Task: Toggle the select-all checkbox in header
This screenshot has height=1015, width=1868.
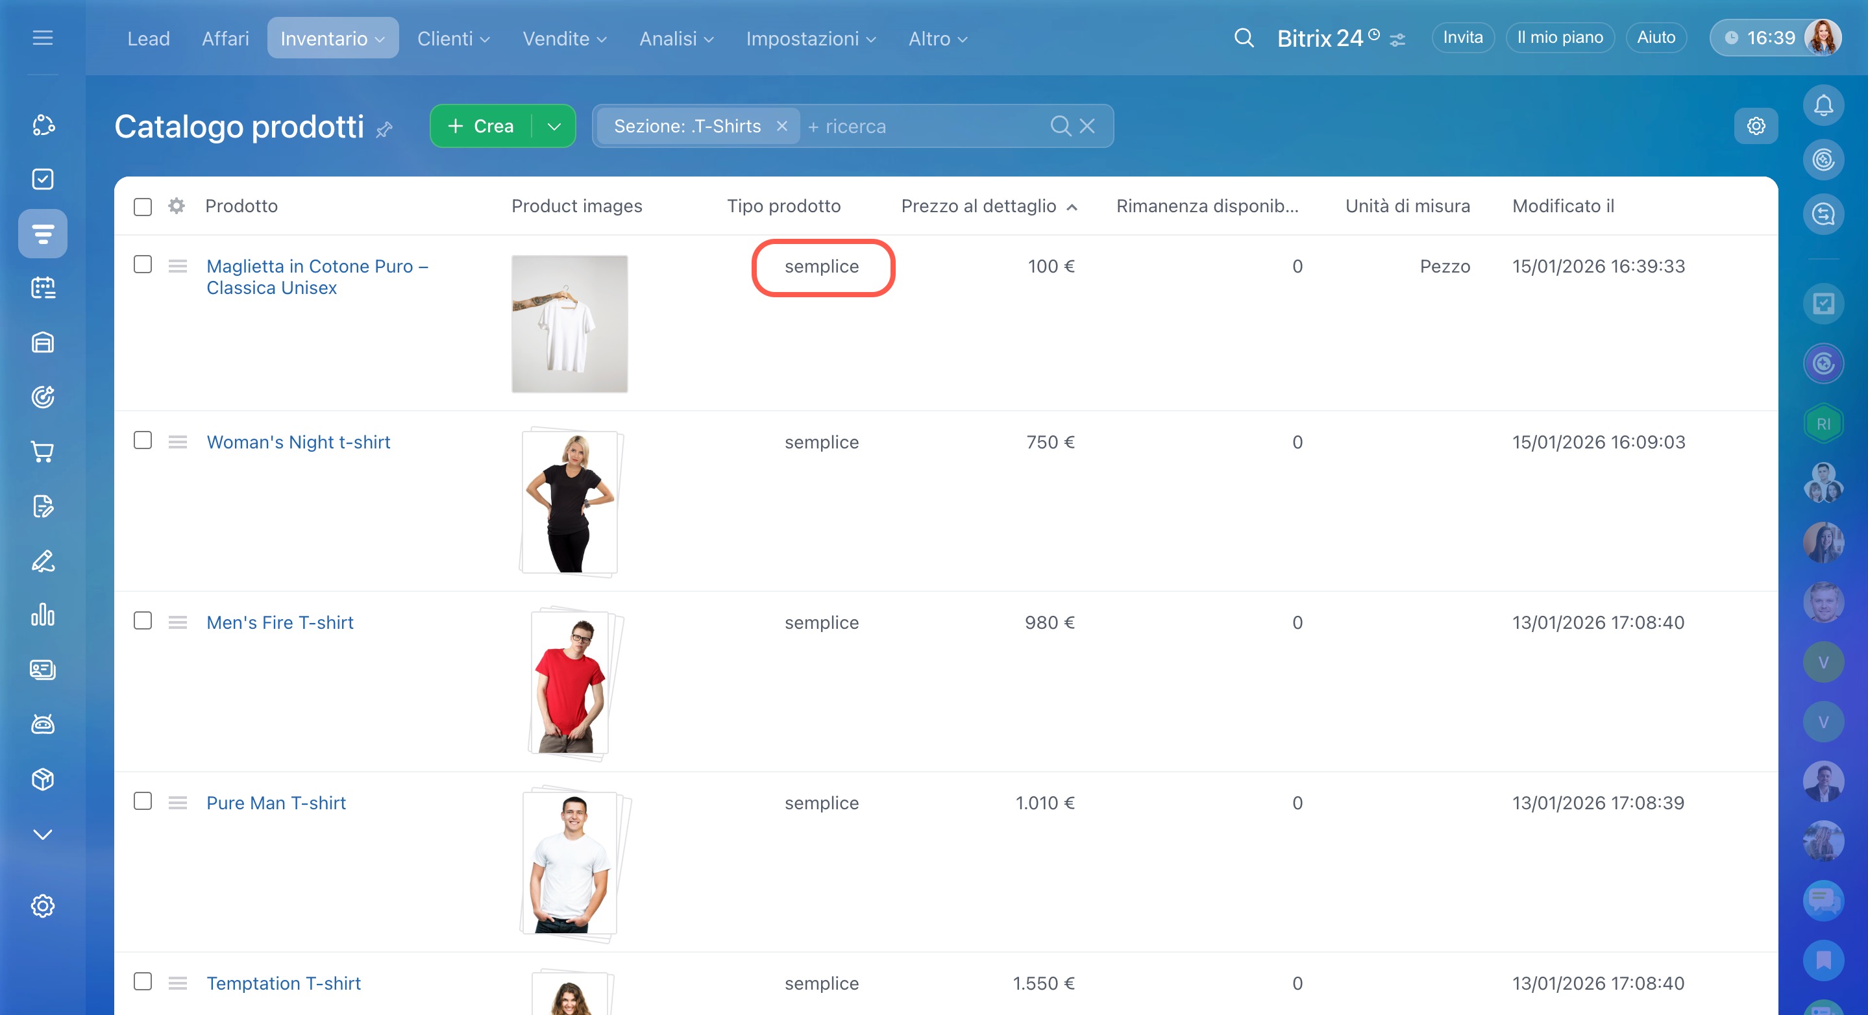Action: (x=143, y=206)
